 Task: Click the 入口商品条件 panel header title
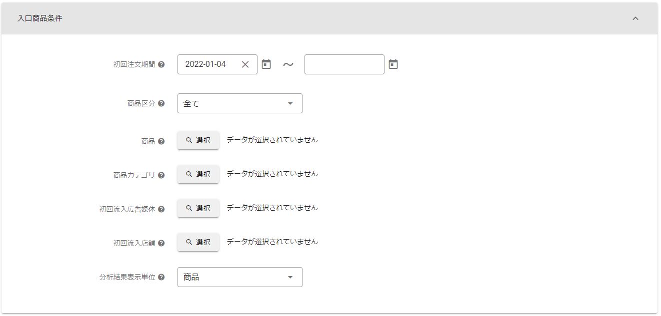click(x=40, y=18)
